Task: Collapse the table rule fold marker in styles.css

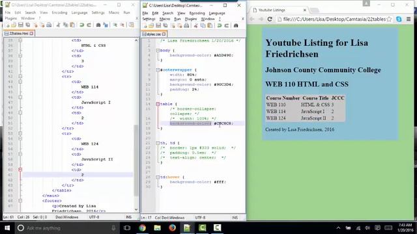Action: [x=158, y=104]
